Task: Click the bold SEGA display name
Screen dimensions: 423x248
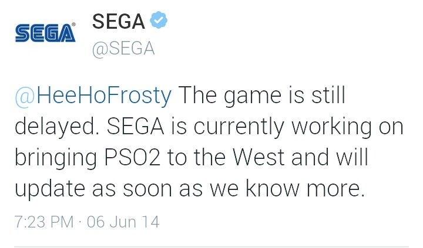Action: coord(119,22)
